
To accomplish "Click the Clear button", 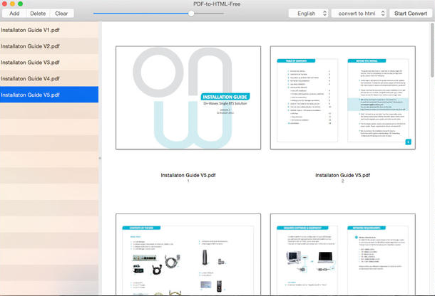I will click(61, 14).
